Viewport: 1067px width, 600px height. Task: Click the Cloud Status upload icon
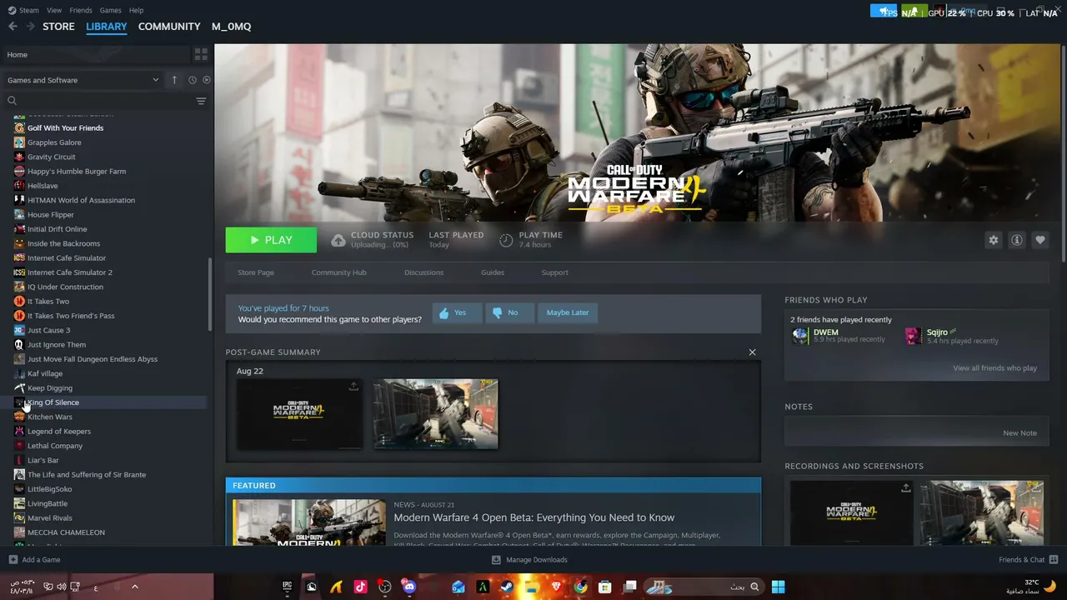(338, 241)
